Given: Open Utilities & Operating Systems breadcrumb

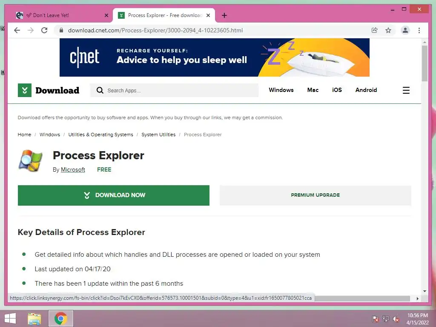Looking at the screenshot, I should [x=100, y=135].
